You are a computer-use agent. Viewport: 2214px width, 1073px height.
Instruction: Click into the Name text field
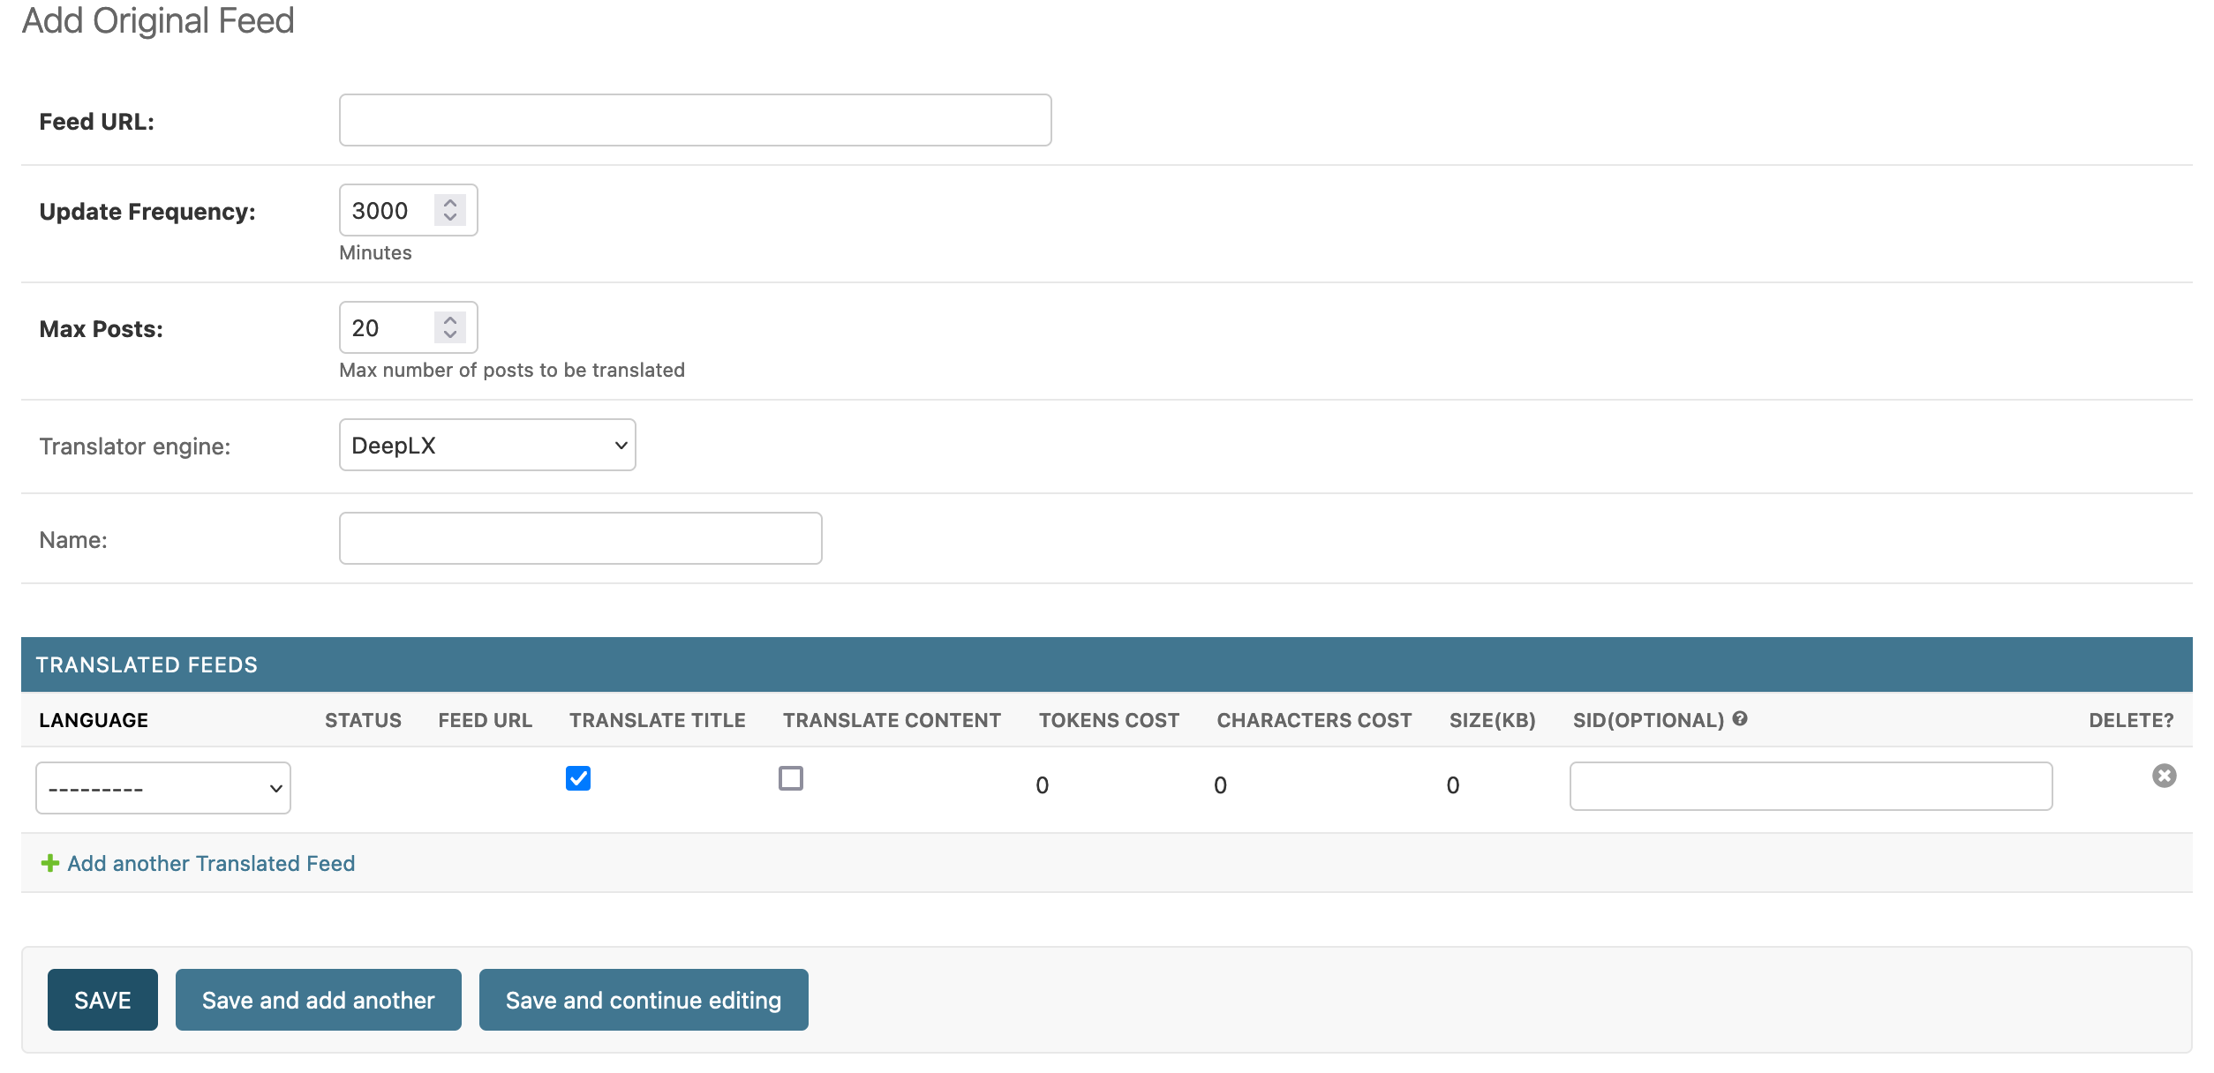click(580, 538)
